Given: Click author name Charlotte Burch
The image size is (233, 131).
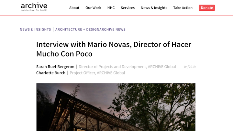Looking at the screenshot, I should 50,73.
